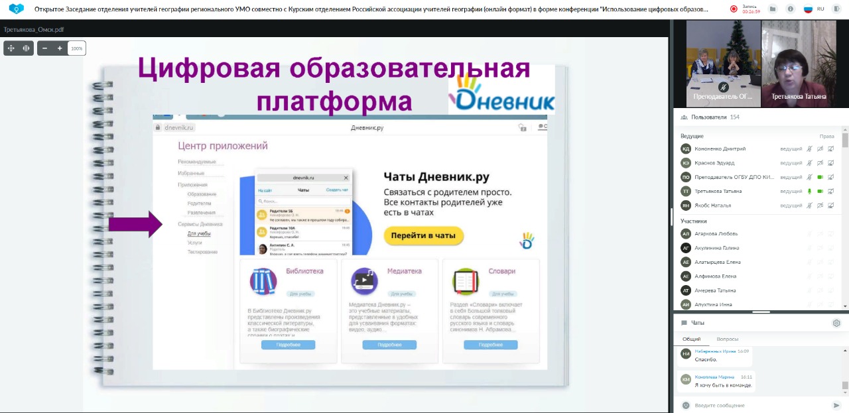Select participant Амерева Татьяна in the list
849x413 pixels.
(758, 290)
